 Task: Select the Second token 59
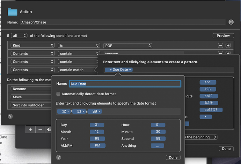(x=158, y=139)
